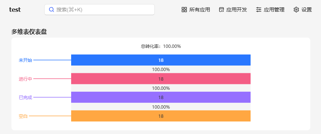Open 设置 from the header

tap(303, 10)
